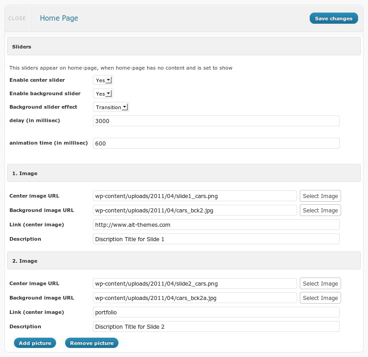Image resolution: width=368 pixels, height=357 pixels.
Task: Expand the Background slider effect dropdown
Action: pyautogui.click(x=111, y=107)
